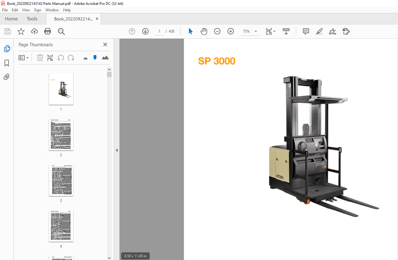
Task: Select page 2 thumbnail
Action: pyautogui.click(x=61, y=135)
